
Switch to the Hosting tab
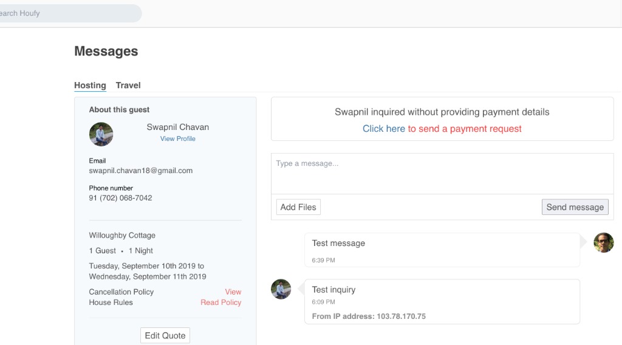(x=90, y=86)
